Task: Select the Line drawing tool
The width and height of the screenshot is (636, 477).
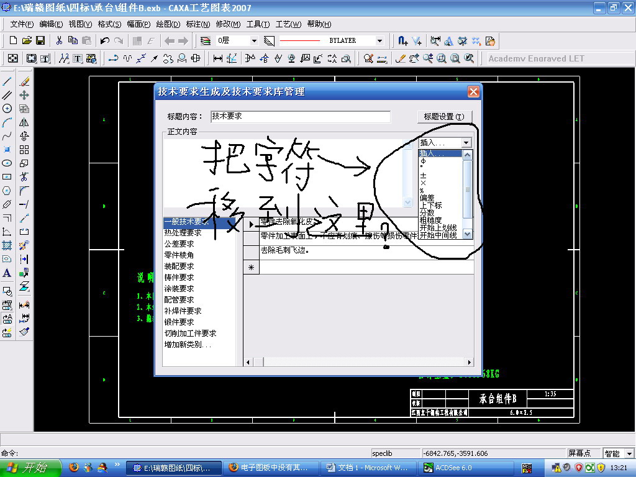Action: tap(7, 81)
